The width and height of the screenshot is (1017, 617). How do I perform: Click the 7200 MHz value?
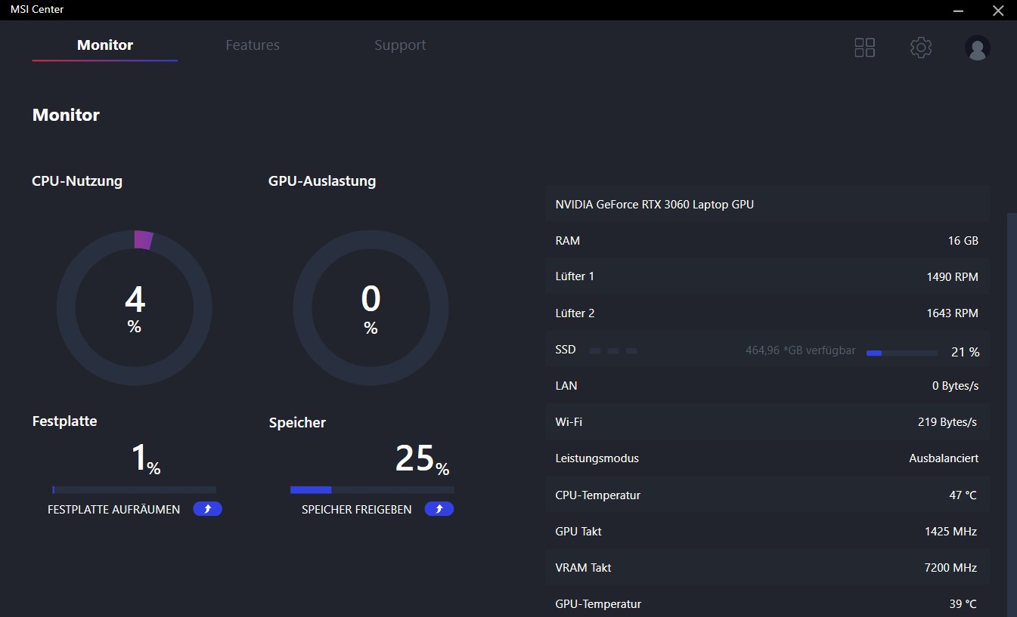[x=951, y=568]
